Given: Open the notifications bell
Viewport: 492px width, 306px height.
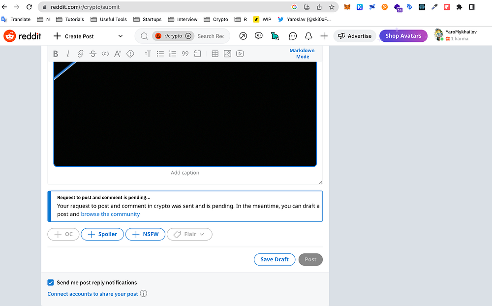Looking at the screenshot, I should [308, 36].
